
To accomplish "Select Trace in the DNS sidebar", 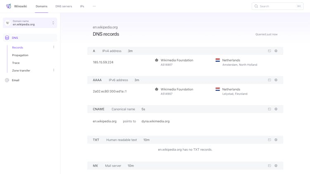I will [x=16, y=63].
